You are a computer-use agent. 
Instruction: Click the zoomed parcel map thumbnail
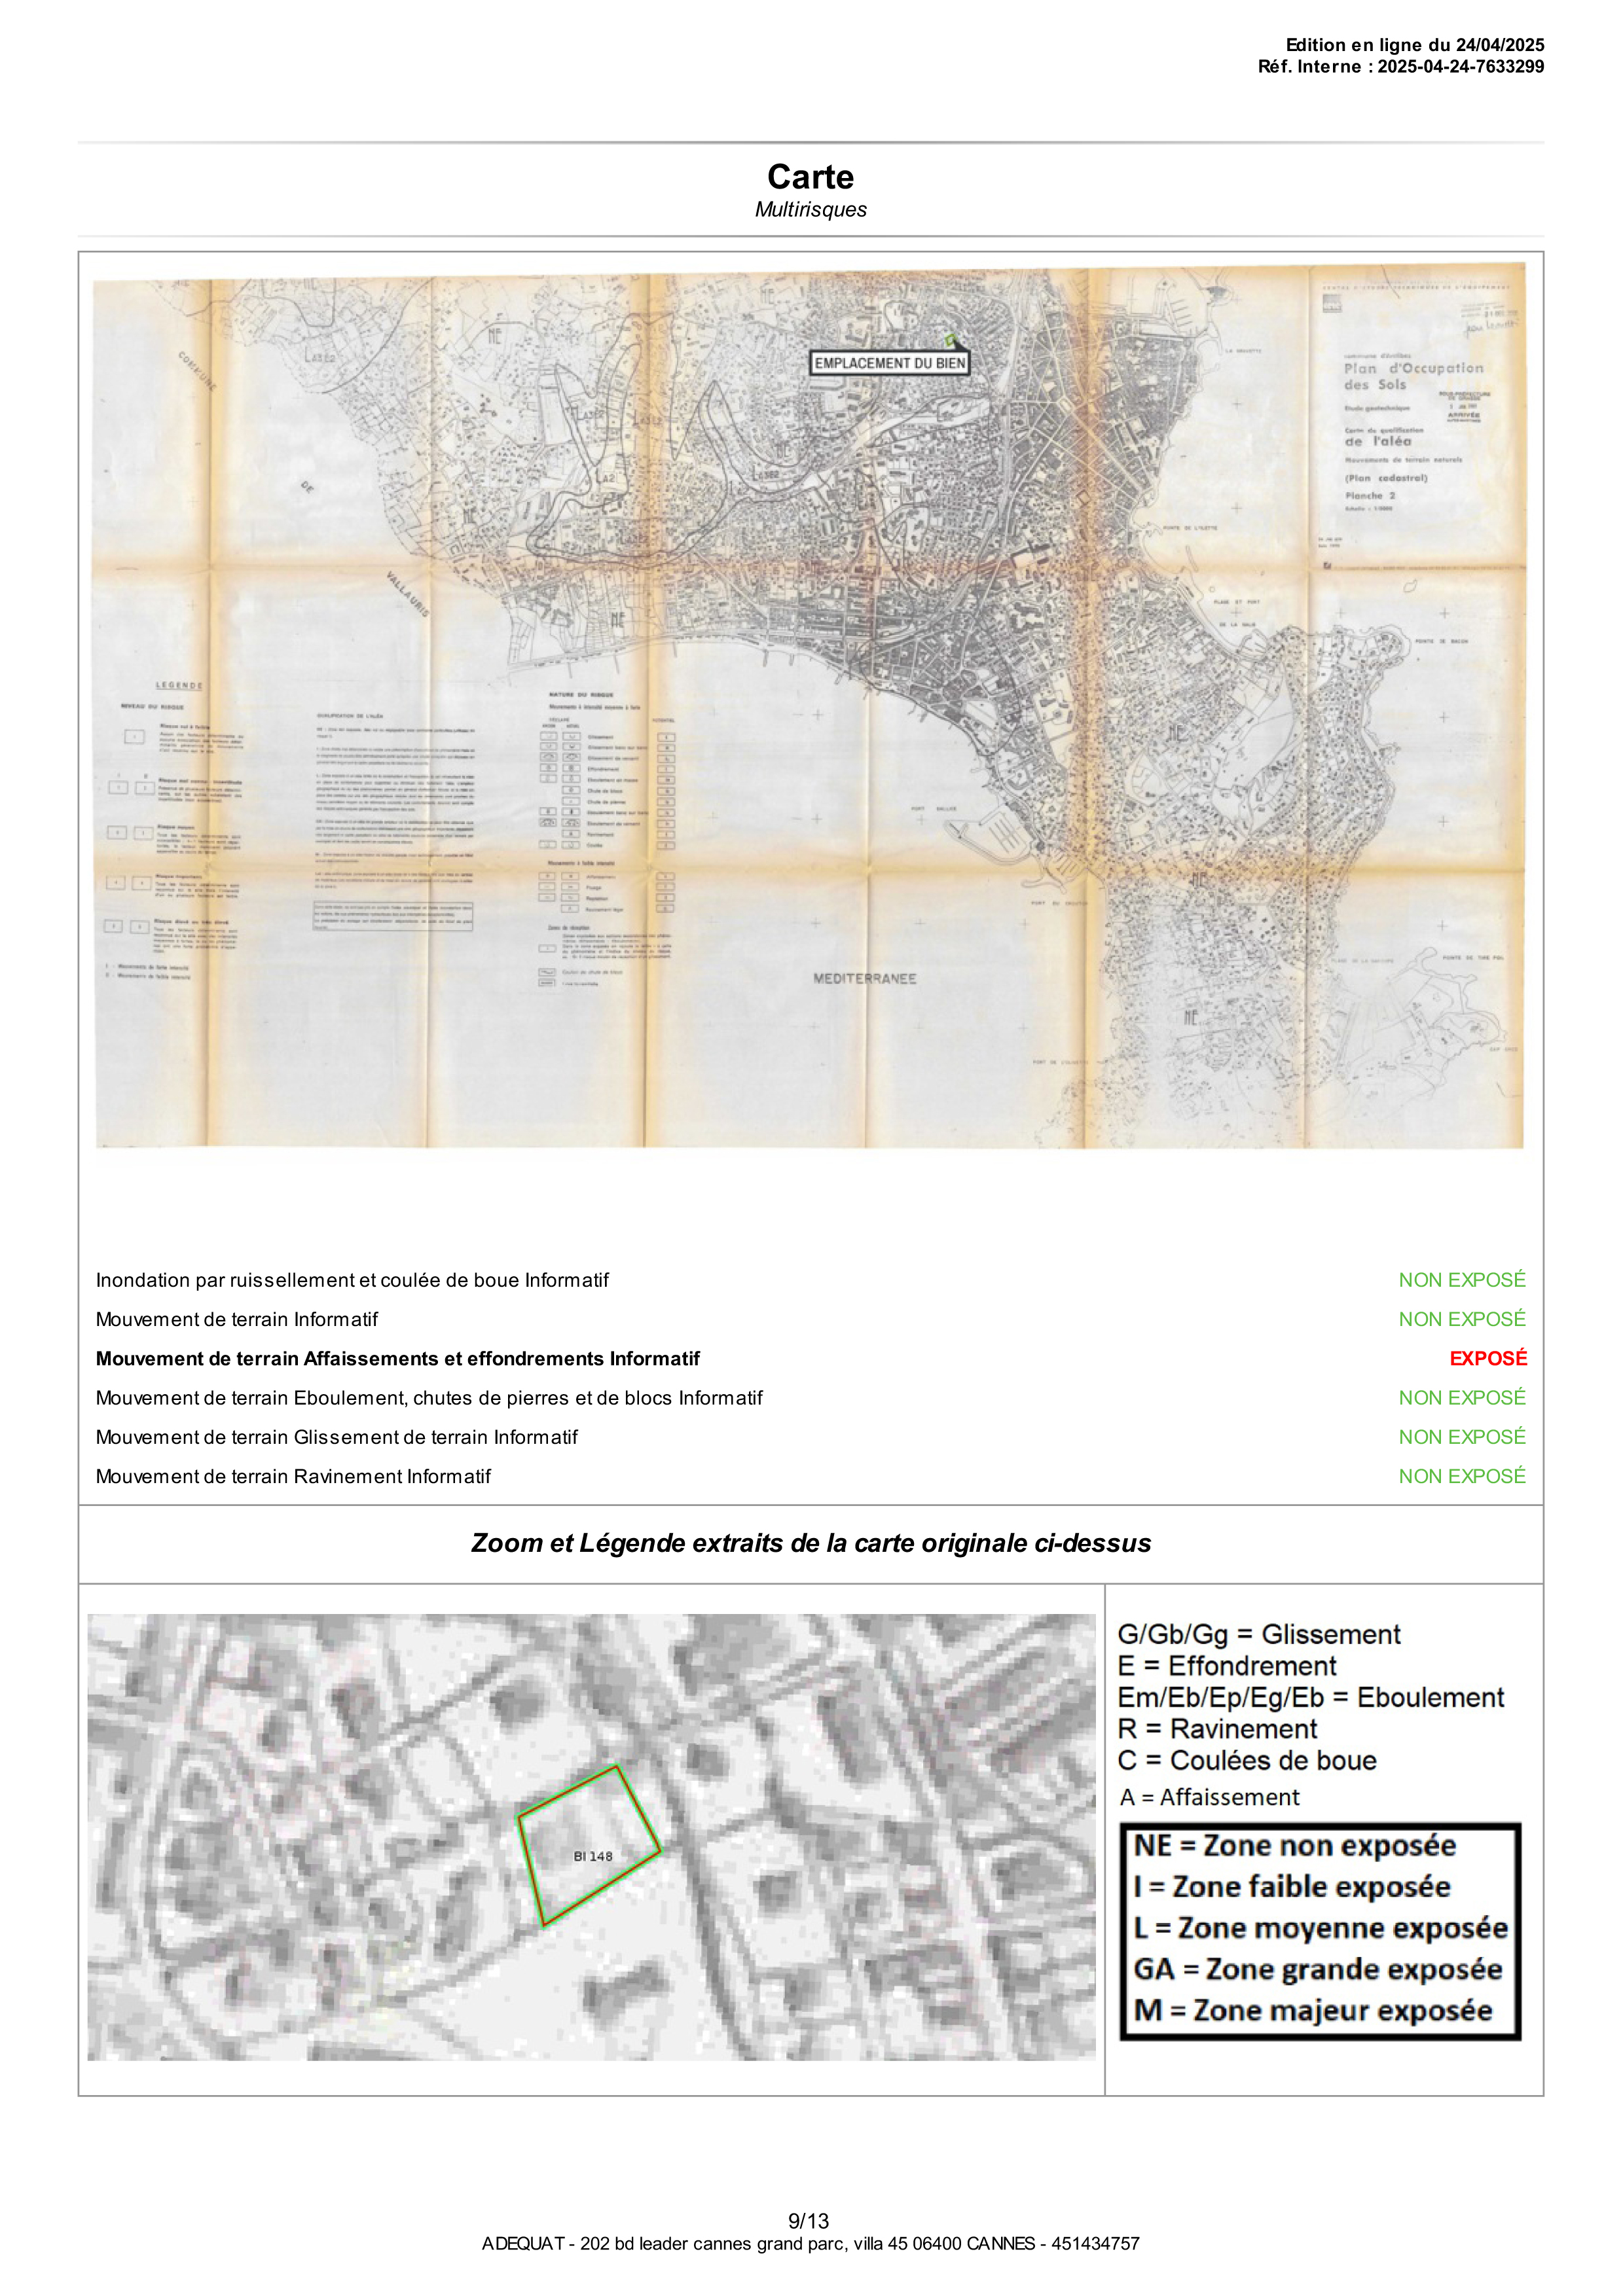(591, 1837)
